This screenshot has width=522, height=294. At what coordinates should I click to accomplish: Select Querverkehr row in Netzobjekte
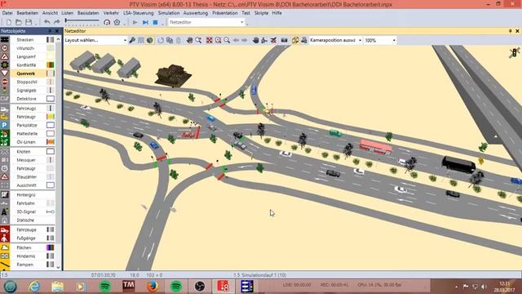click(x=28, y=73)
